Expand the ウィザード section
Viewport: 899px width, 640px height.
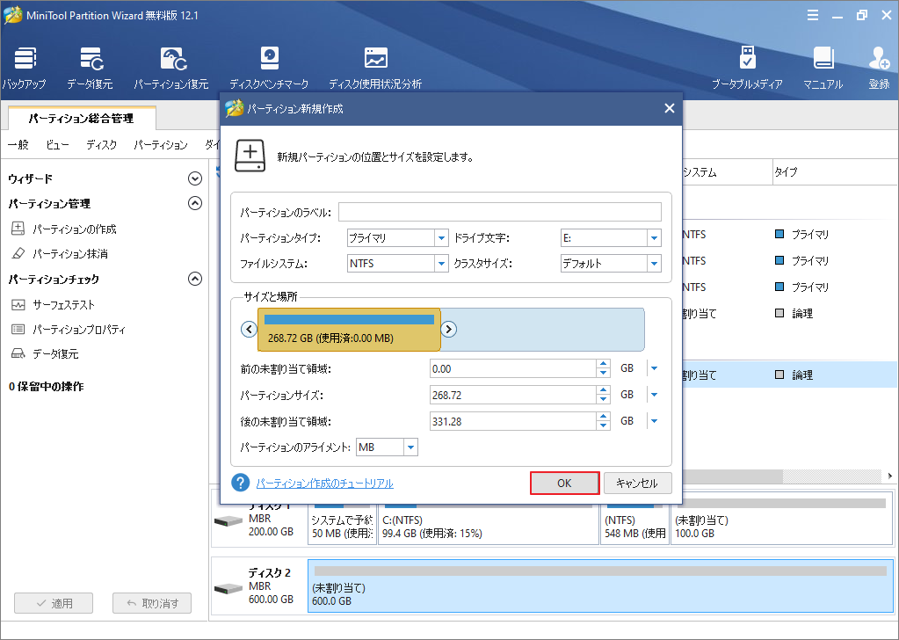(195, 179)
